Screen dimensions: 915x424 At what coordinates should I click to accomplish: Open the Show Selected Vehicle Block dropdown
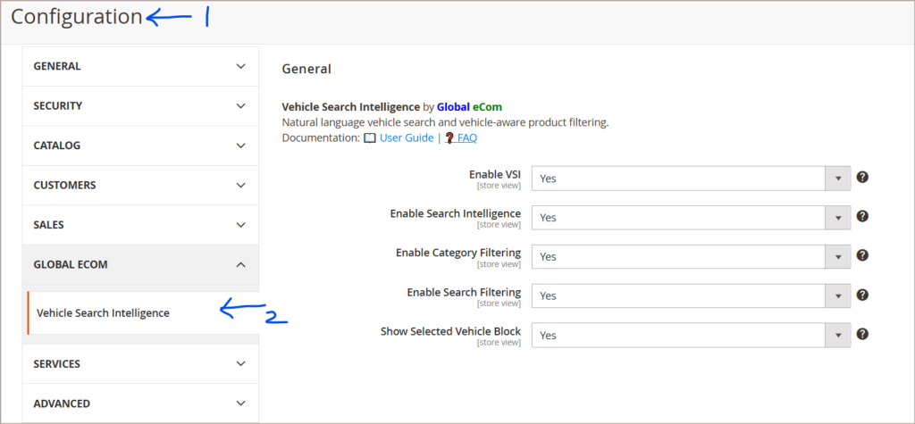(691, 336)
